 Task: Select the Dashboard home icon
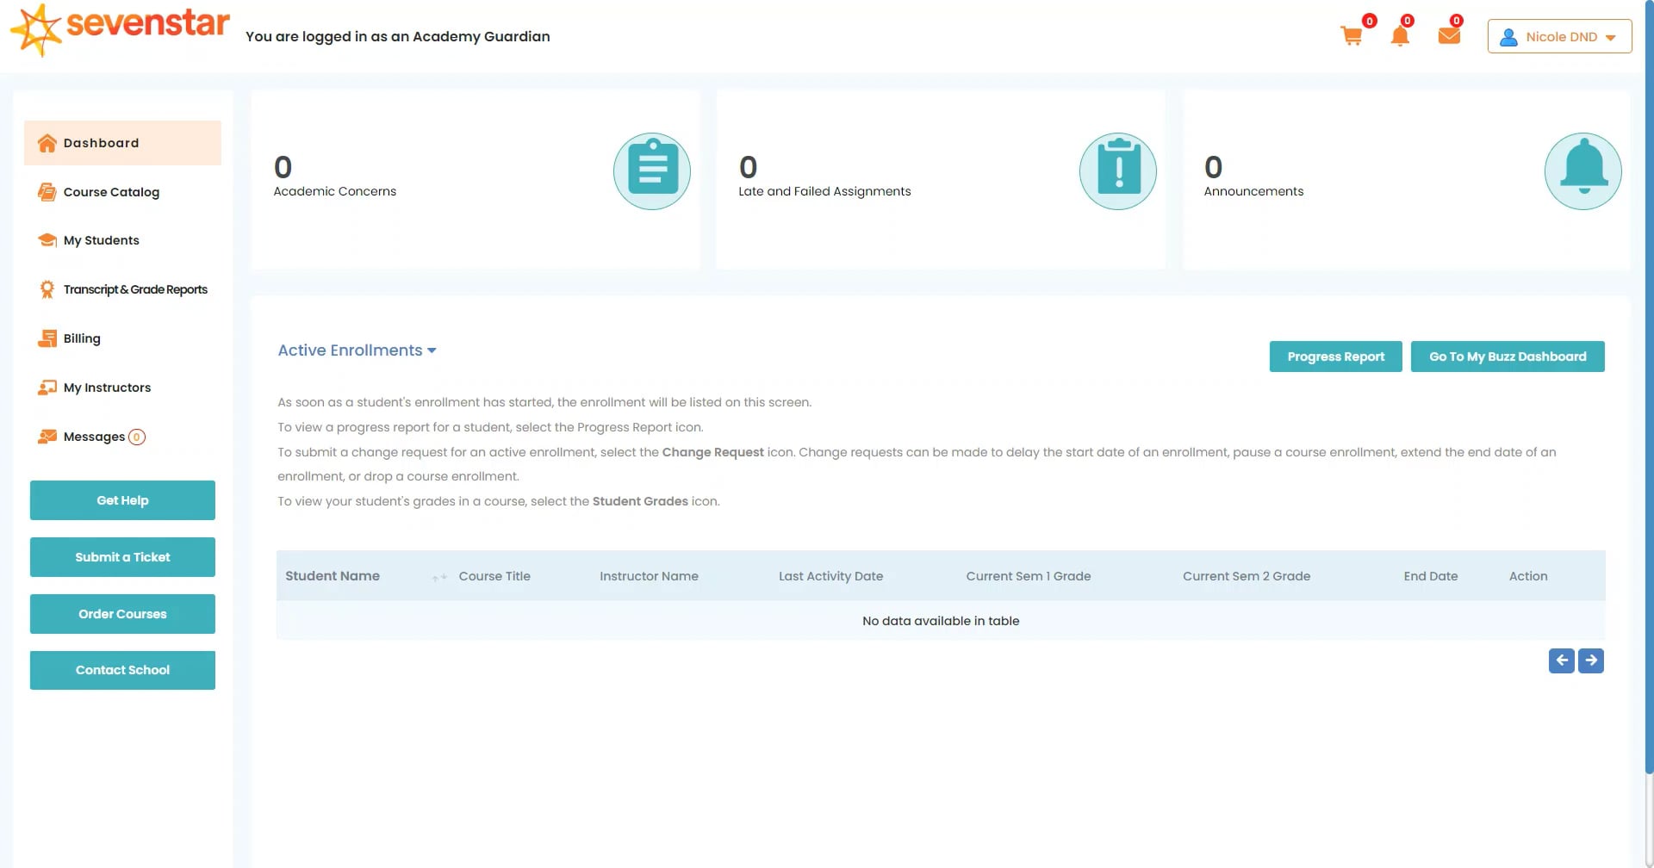coord(47,143)
